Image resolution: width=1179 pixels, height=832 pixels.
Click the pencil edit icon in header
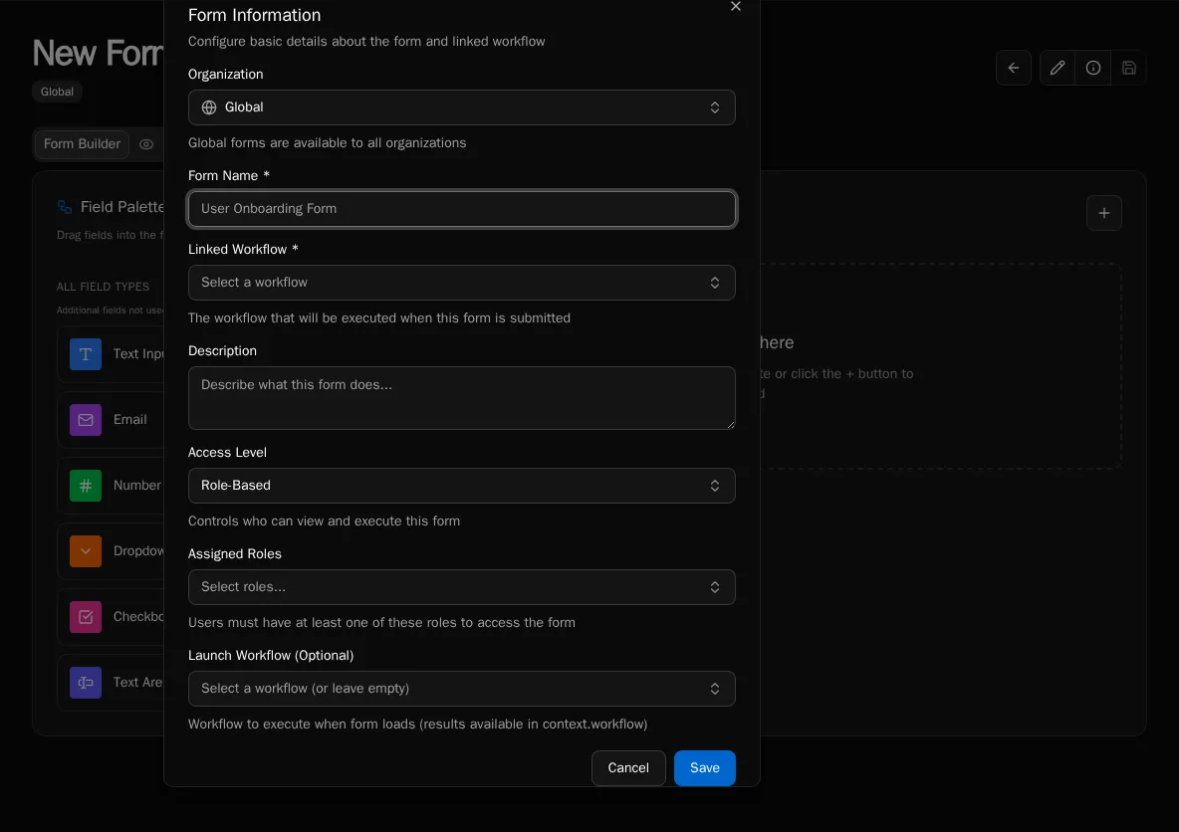pos(1058,68)
